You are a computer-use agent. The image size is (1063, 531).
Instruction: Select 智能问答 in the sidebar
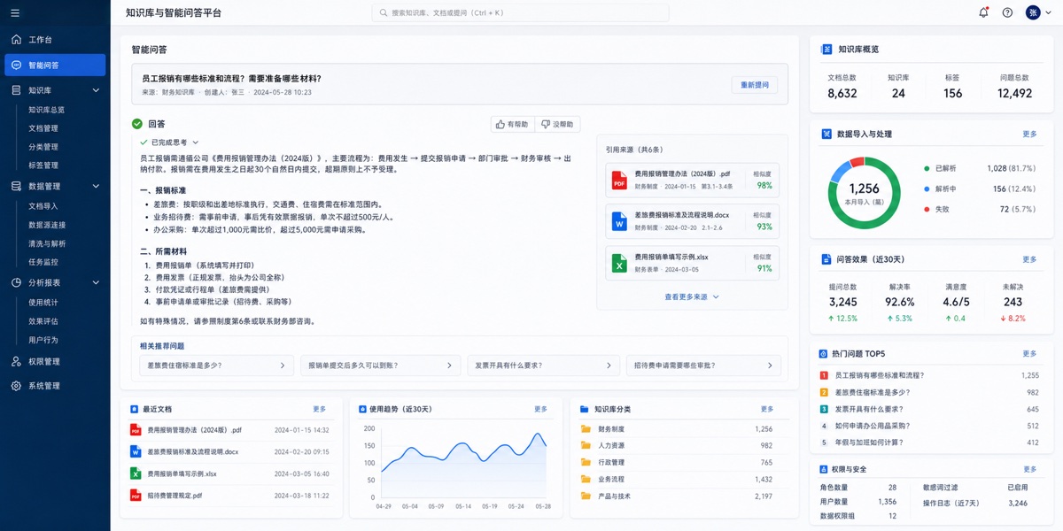(x=55, y=65)
